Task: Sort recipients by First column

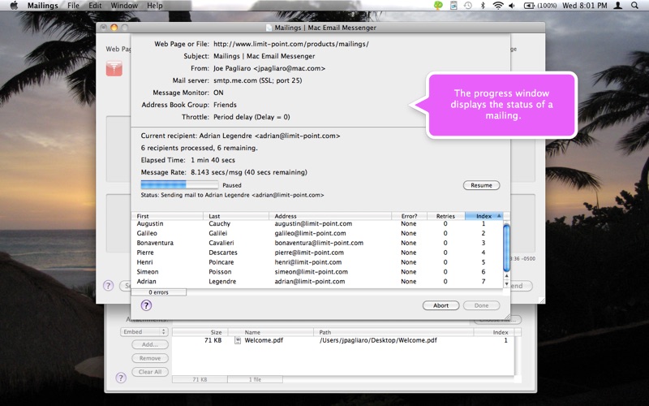Action: [167, 216]
